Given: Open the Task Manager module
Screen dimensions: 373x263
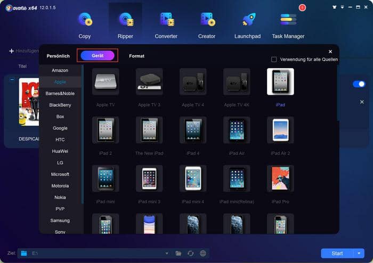Looking at the screenshot, I should [x=288, y=26].
